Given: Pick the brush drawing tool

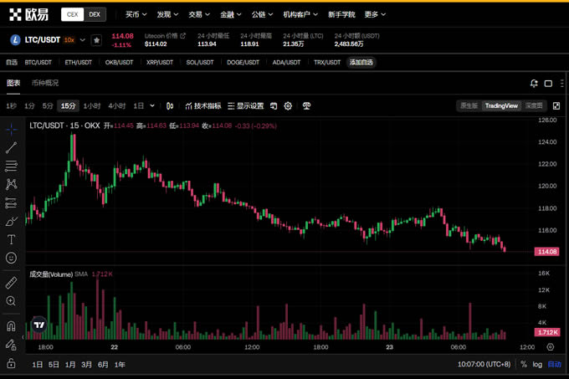Looking at the screenshot, I should click(x=11, y=221).
